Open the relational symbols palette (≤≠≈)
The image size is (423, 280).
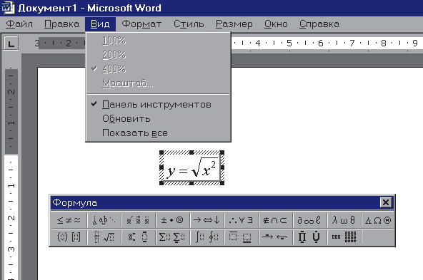(69, 220)
